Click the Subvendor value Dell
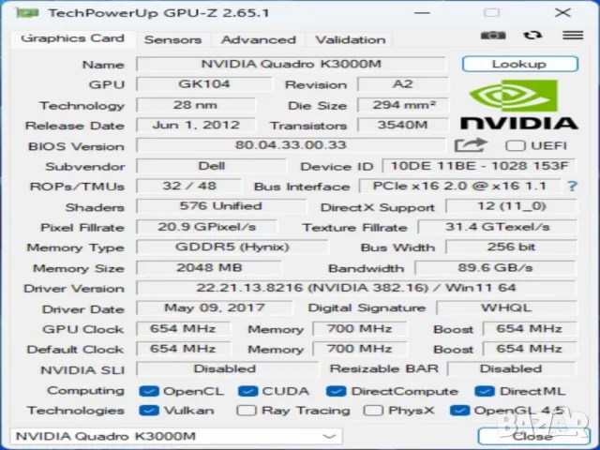Screen dimensions: 600x450 point(211,166)
